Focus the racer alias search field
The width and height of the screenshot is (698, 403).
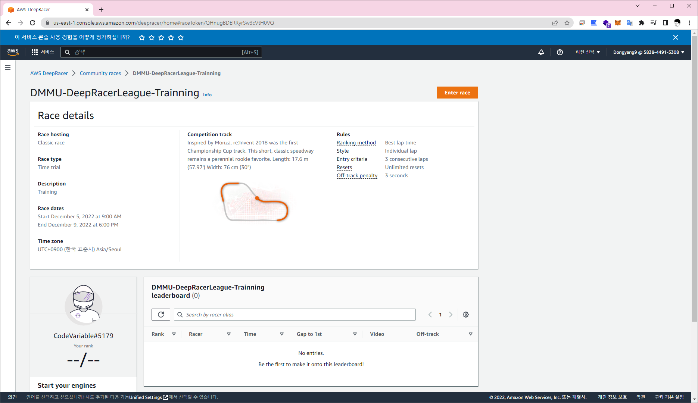[295, 315]
